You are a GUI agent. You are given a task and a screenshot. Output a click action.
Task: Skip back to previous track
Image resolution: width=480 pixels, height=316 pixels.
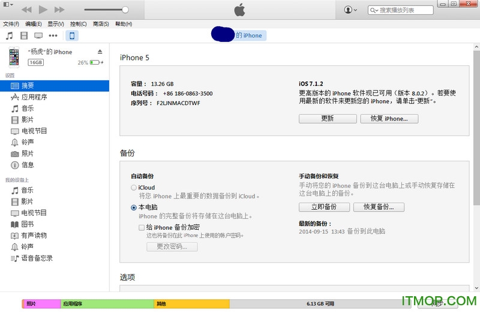[26, 10]
